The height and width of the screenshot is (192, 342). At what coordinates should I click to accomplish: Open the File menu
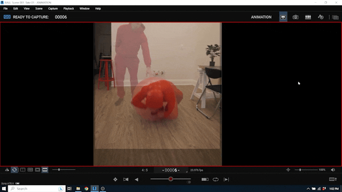[5, 9]
